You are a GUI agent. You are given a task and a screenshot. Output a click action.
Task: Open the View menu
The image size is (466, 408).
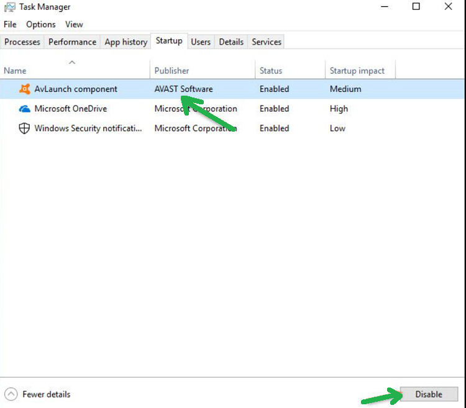[x=74, y=24]
